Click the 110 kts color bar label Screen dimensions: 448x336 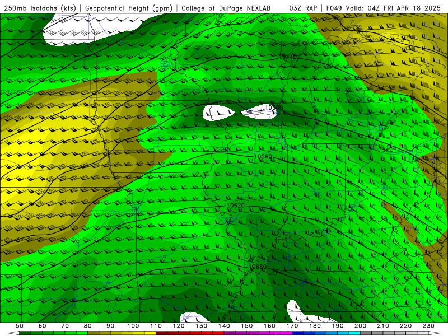156,326
